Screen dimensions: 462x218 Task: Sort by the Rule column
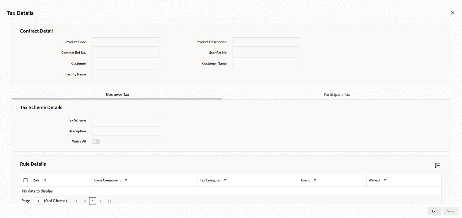click(x=45, y=180)
